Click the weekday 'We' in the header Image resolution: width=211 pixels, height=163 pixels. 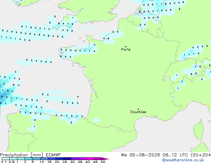click(x=124, y=155)
